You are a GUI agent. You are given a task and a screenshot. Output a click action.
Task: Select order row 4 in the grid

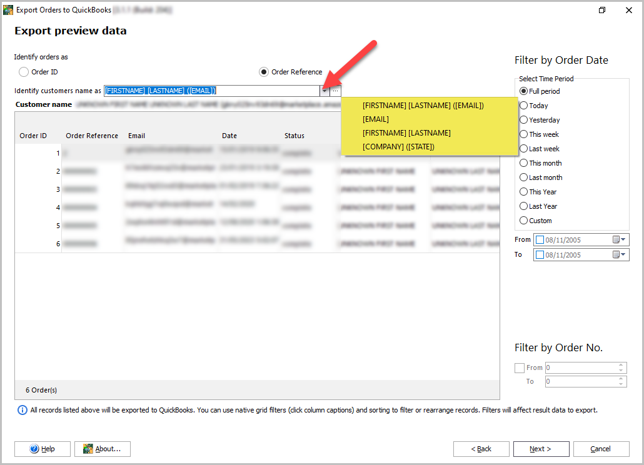tap(257, 207)
